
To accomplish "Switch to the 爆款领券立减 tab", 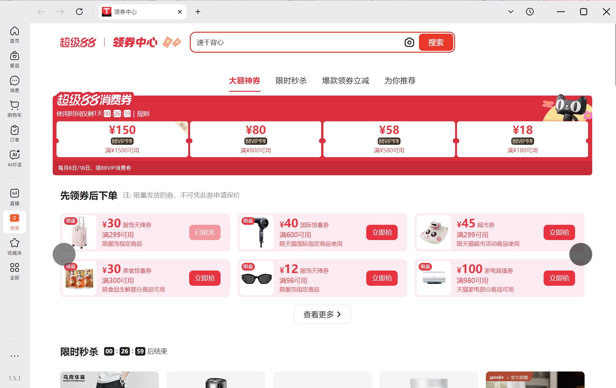I will 346,81.
